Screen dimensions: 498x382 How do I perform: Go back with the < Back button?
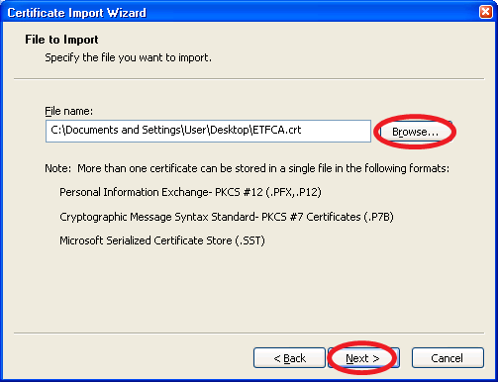[x=289, y=358]
